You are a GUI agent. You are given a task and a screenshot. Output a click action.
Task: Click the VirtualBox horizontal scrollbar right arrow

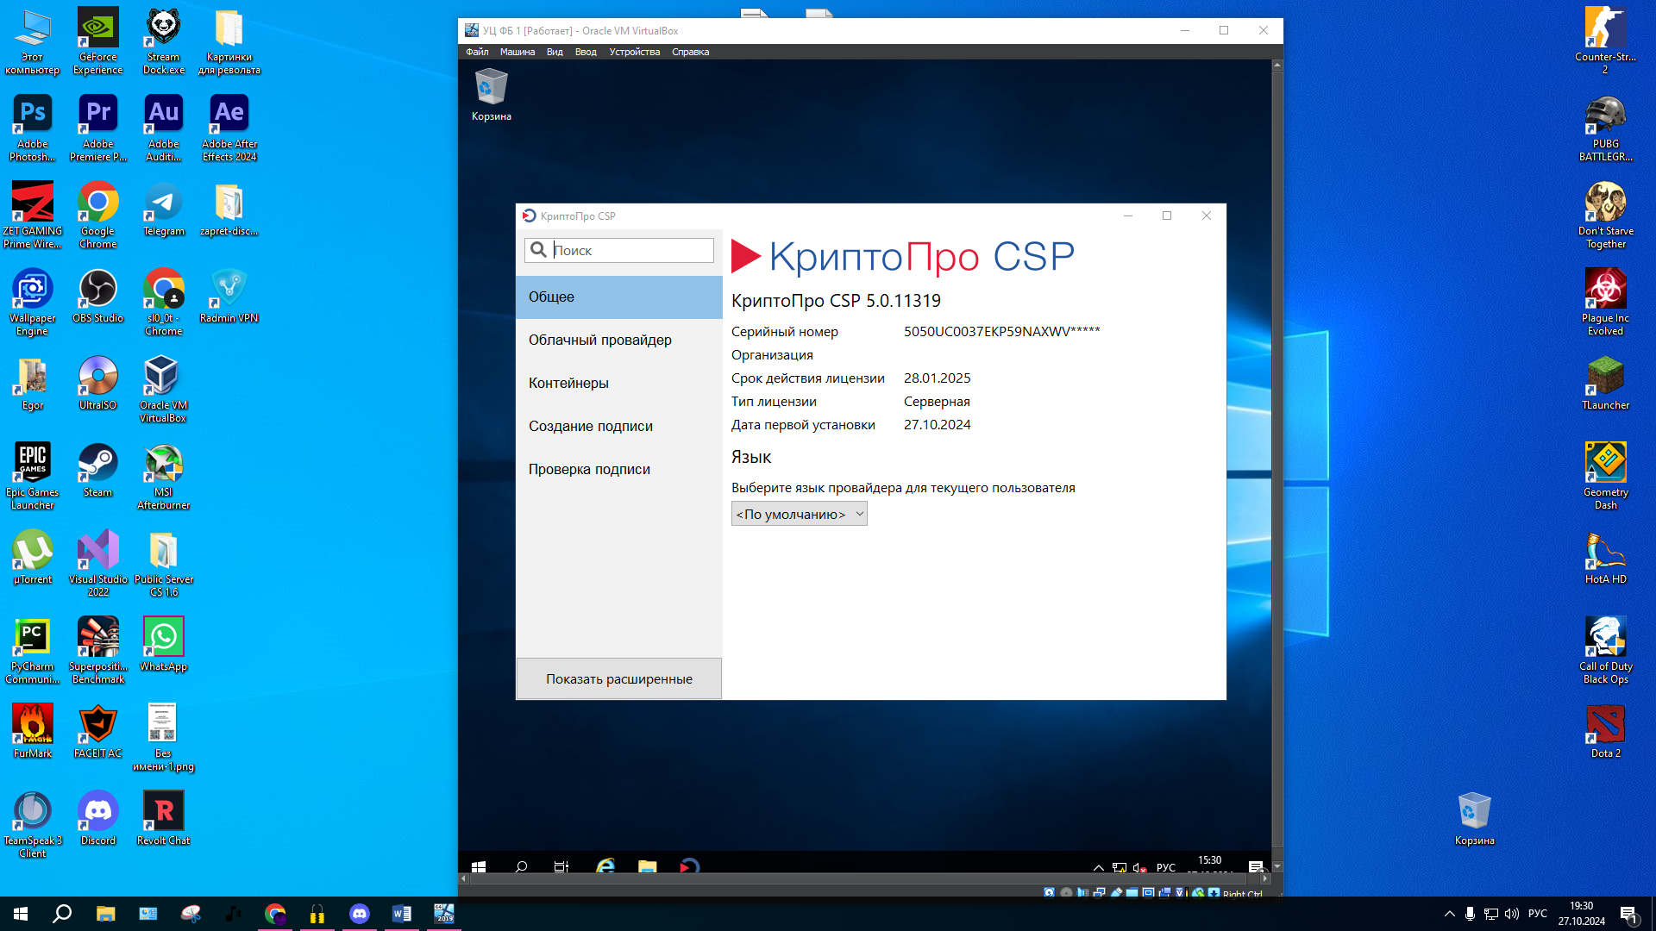1265,878
